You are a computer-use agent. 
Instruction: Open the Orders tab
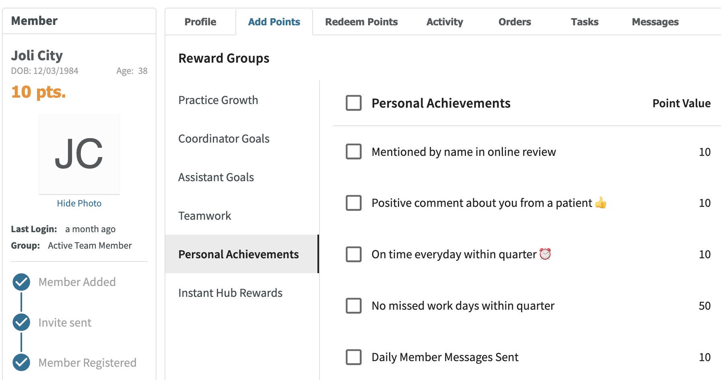click(x=515, y=22)
